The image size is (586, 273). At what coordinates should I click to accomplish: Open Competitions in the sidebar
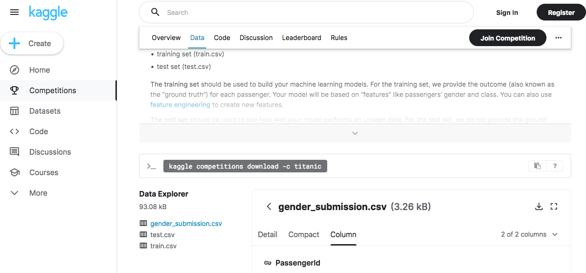click(53, 90)
